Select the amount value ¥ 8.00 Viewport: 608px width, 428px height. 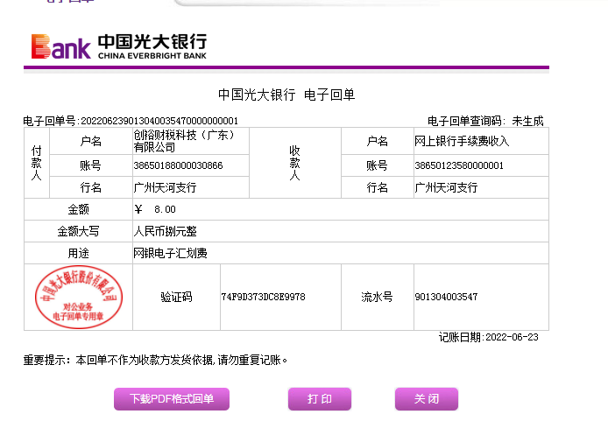[155, 209]
